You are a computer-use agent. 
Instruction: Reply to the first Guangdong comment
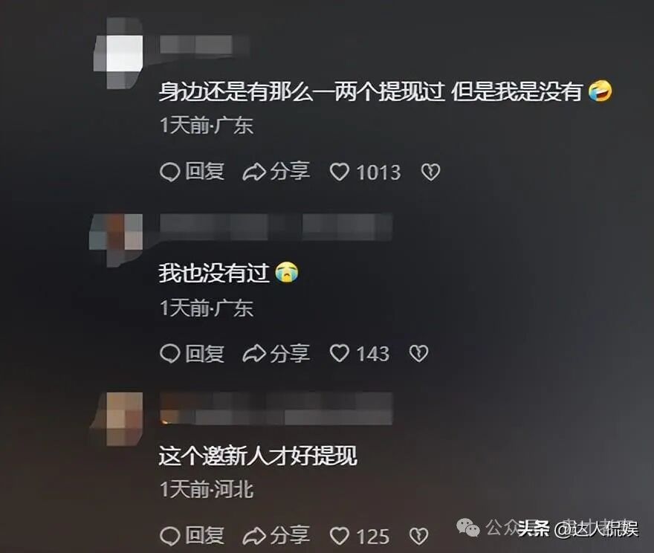click(192, 172)
